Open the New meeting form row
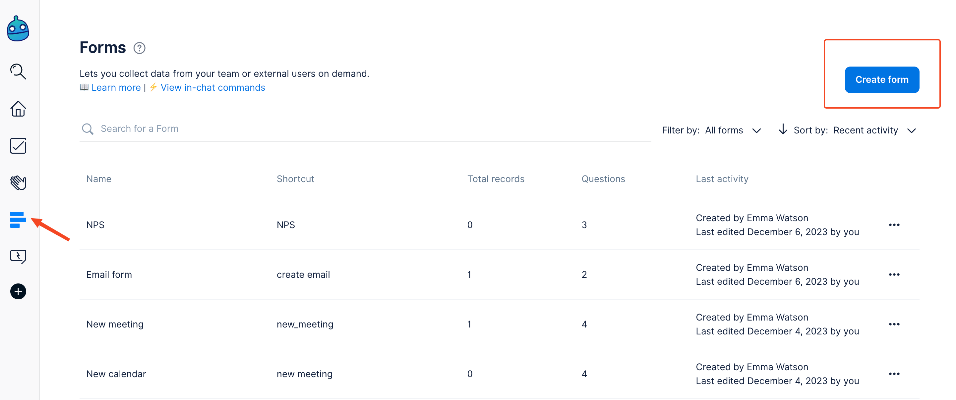Viewport: 956px width, 400px height. pyautogui.click(x=115, y=325)
